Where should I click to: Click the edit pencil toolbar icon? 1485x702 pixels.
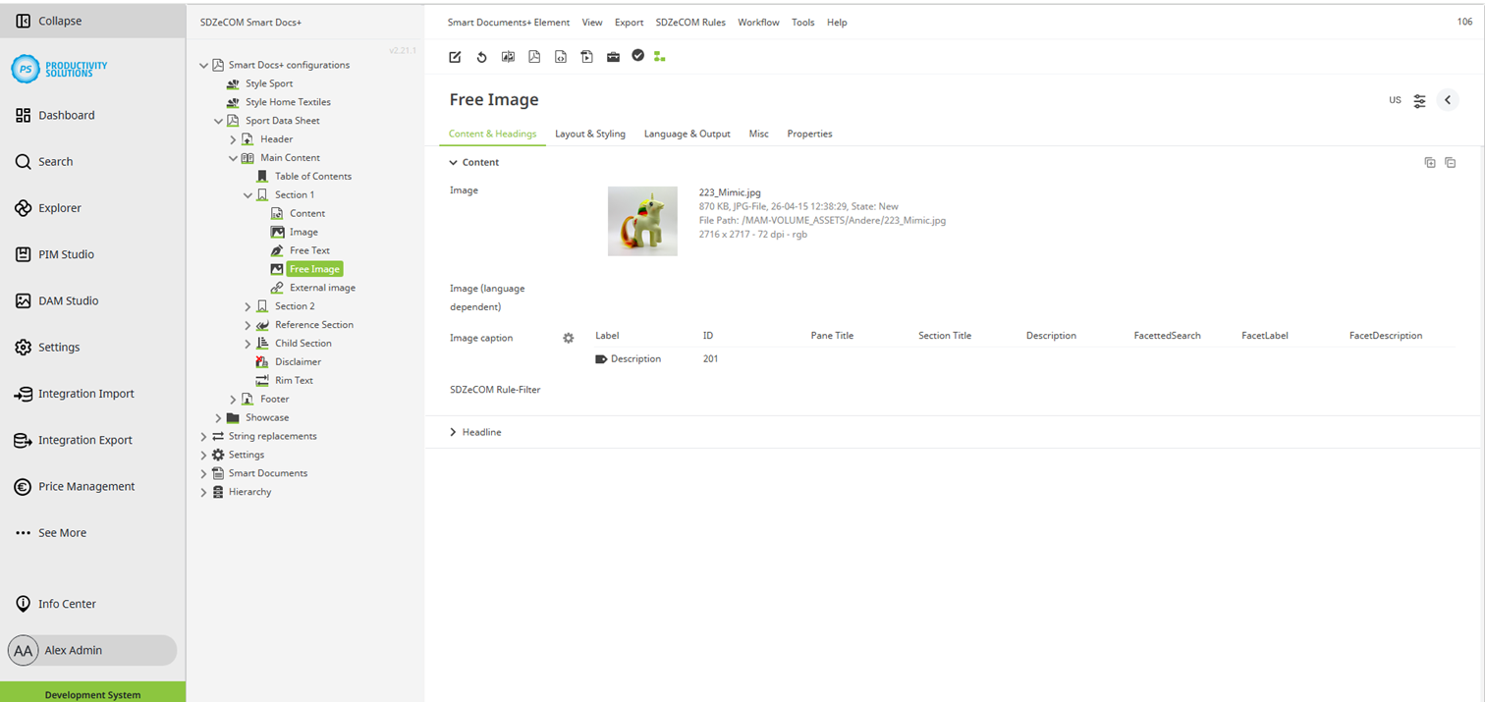point(455,57)
